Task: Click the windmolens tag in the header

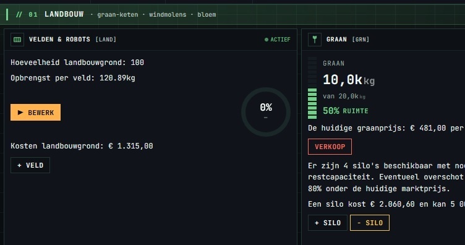Action: click(x=168, y=14)
